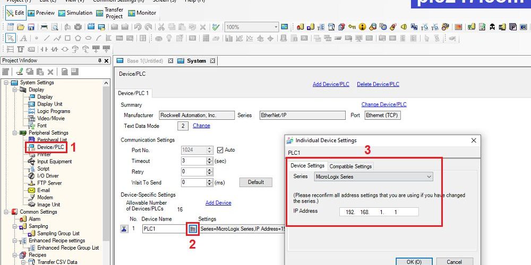Click the Change Device/PLC link
Image resolution: width=531 pixels, height=265 pixels.
pos(384,104)
